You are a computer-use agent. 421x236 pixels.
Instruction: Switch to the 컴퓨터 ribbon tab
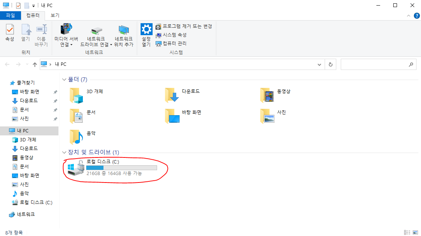click(33, 15)
